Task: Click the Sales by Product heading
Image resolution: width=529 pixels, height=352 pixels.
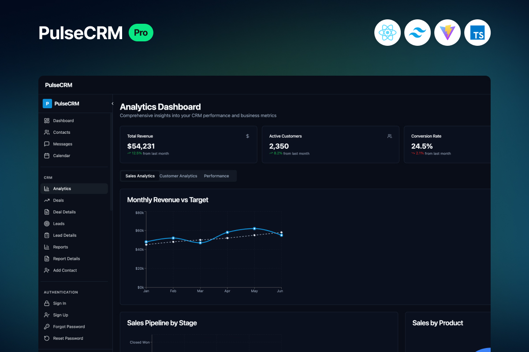Action: click(x=438, y=323)
